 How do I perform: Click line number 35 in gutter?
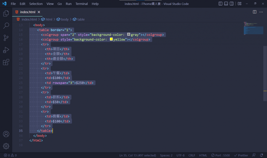pos(21,131)
